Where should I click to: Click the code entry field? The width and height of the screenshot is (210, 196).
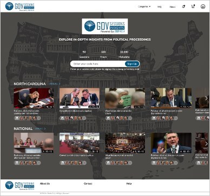tap(97, 64)
